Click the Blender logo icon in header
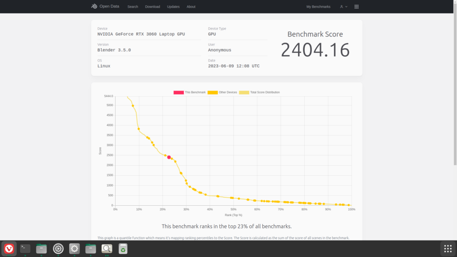Screen dimensions: 457x257 [94, 6]
